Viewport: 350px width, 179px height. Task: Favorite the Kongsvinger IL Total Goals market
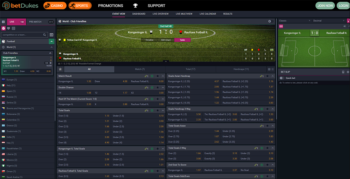tap(157, 149)
